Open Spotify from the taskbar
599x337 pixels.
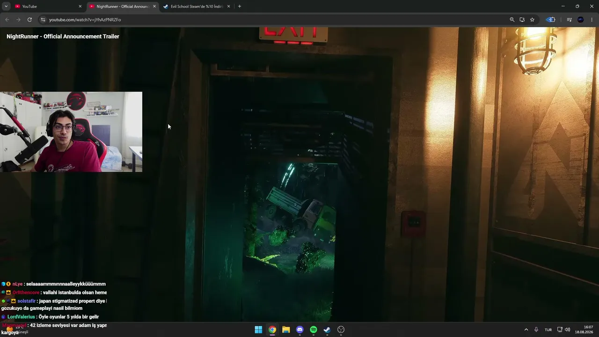tap(314, 330)
